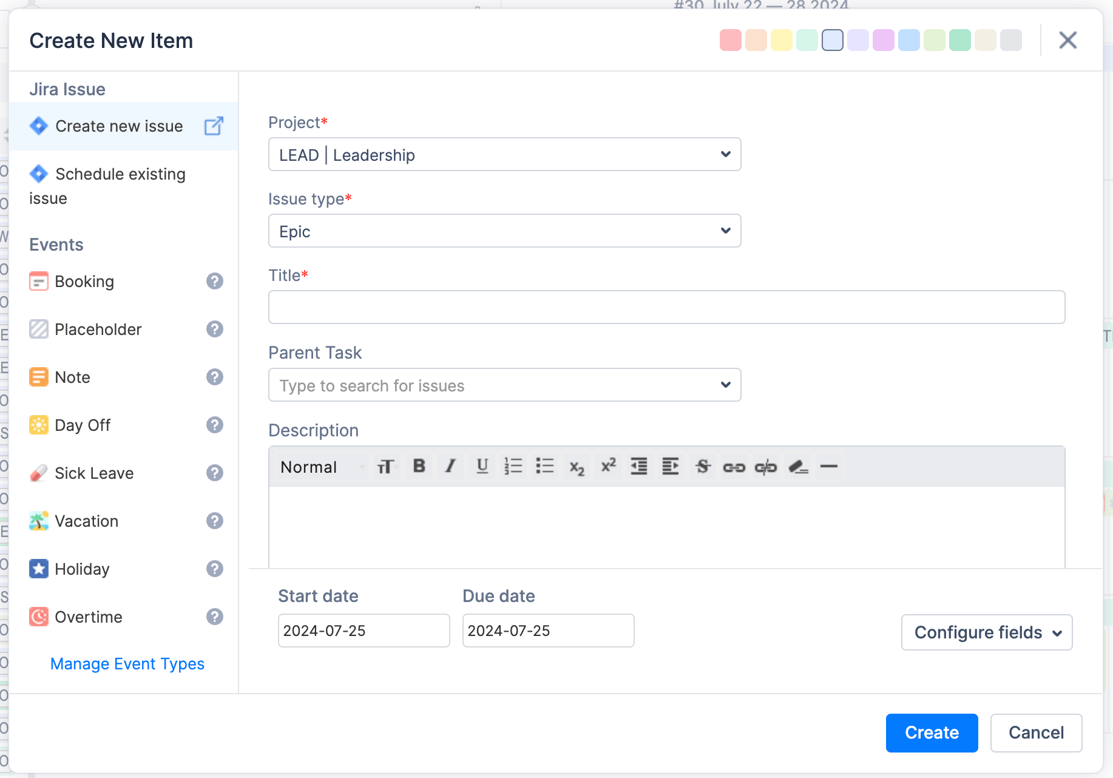Image resolution: width=1113 pixels, height=778 pixels.
Task: Apply strikethrough to description text
Action: pyautogui.click(x=703, y=466)
